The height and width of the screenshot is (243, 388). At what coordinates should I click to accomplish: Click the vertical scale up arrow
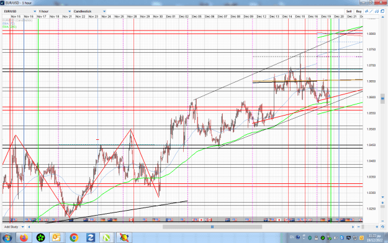point(382,18)
